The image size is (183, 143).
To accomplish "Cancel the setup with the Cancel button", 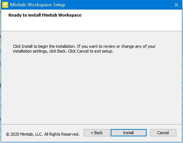I will 163,133.
